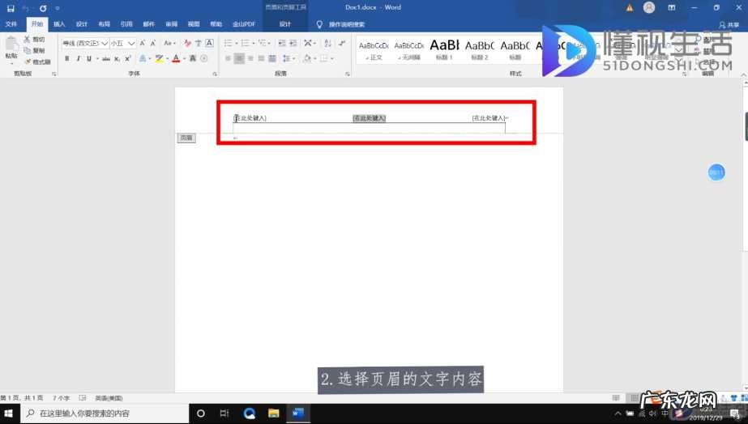Click the Sort icon in paragraph group
748x424 pixels.
pyautogui.click(x=327, y=43)
